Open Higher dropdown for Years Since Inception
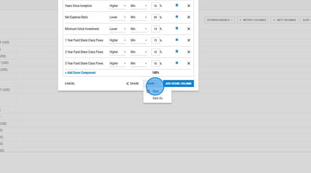 pos(117,6)
